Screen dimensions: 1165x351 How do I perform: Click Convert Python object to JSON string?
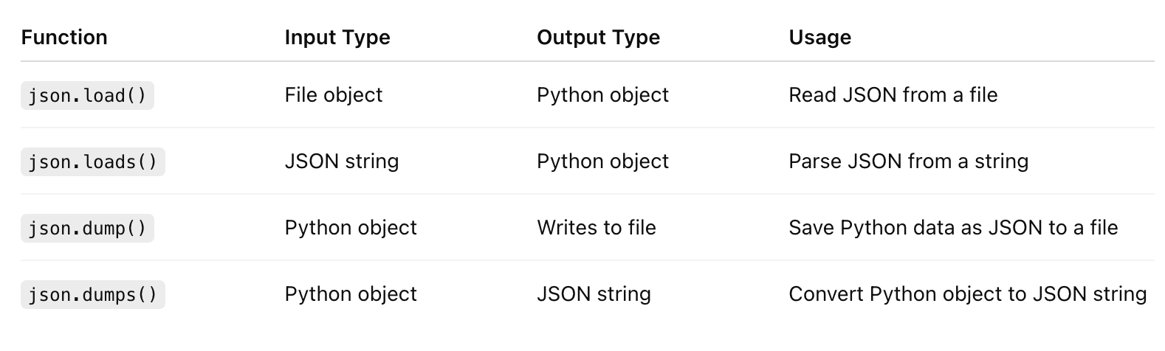[x=967, y=294]
